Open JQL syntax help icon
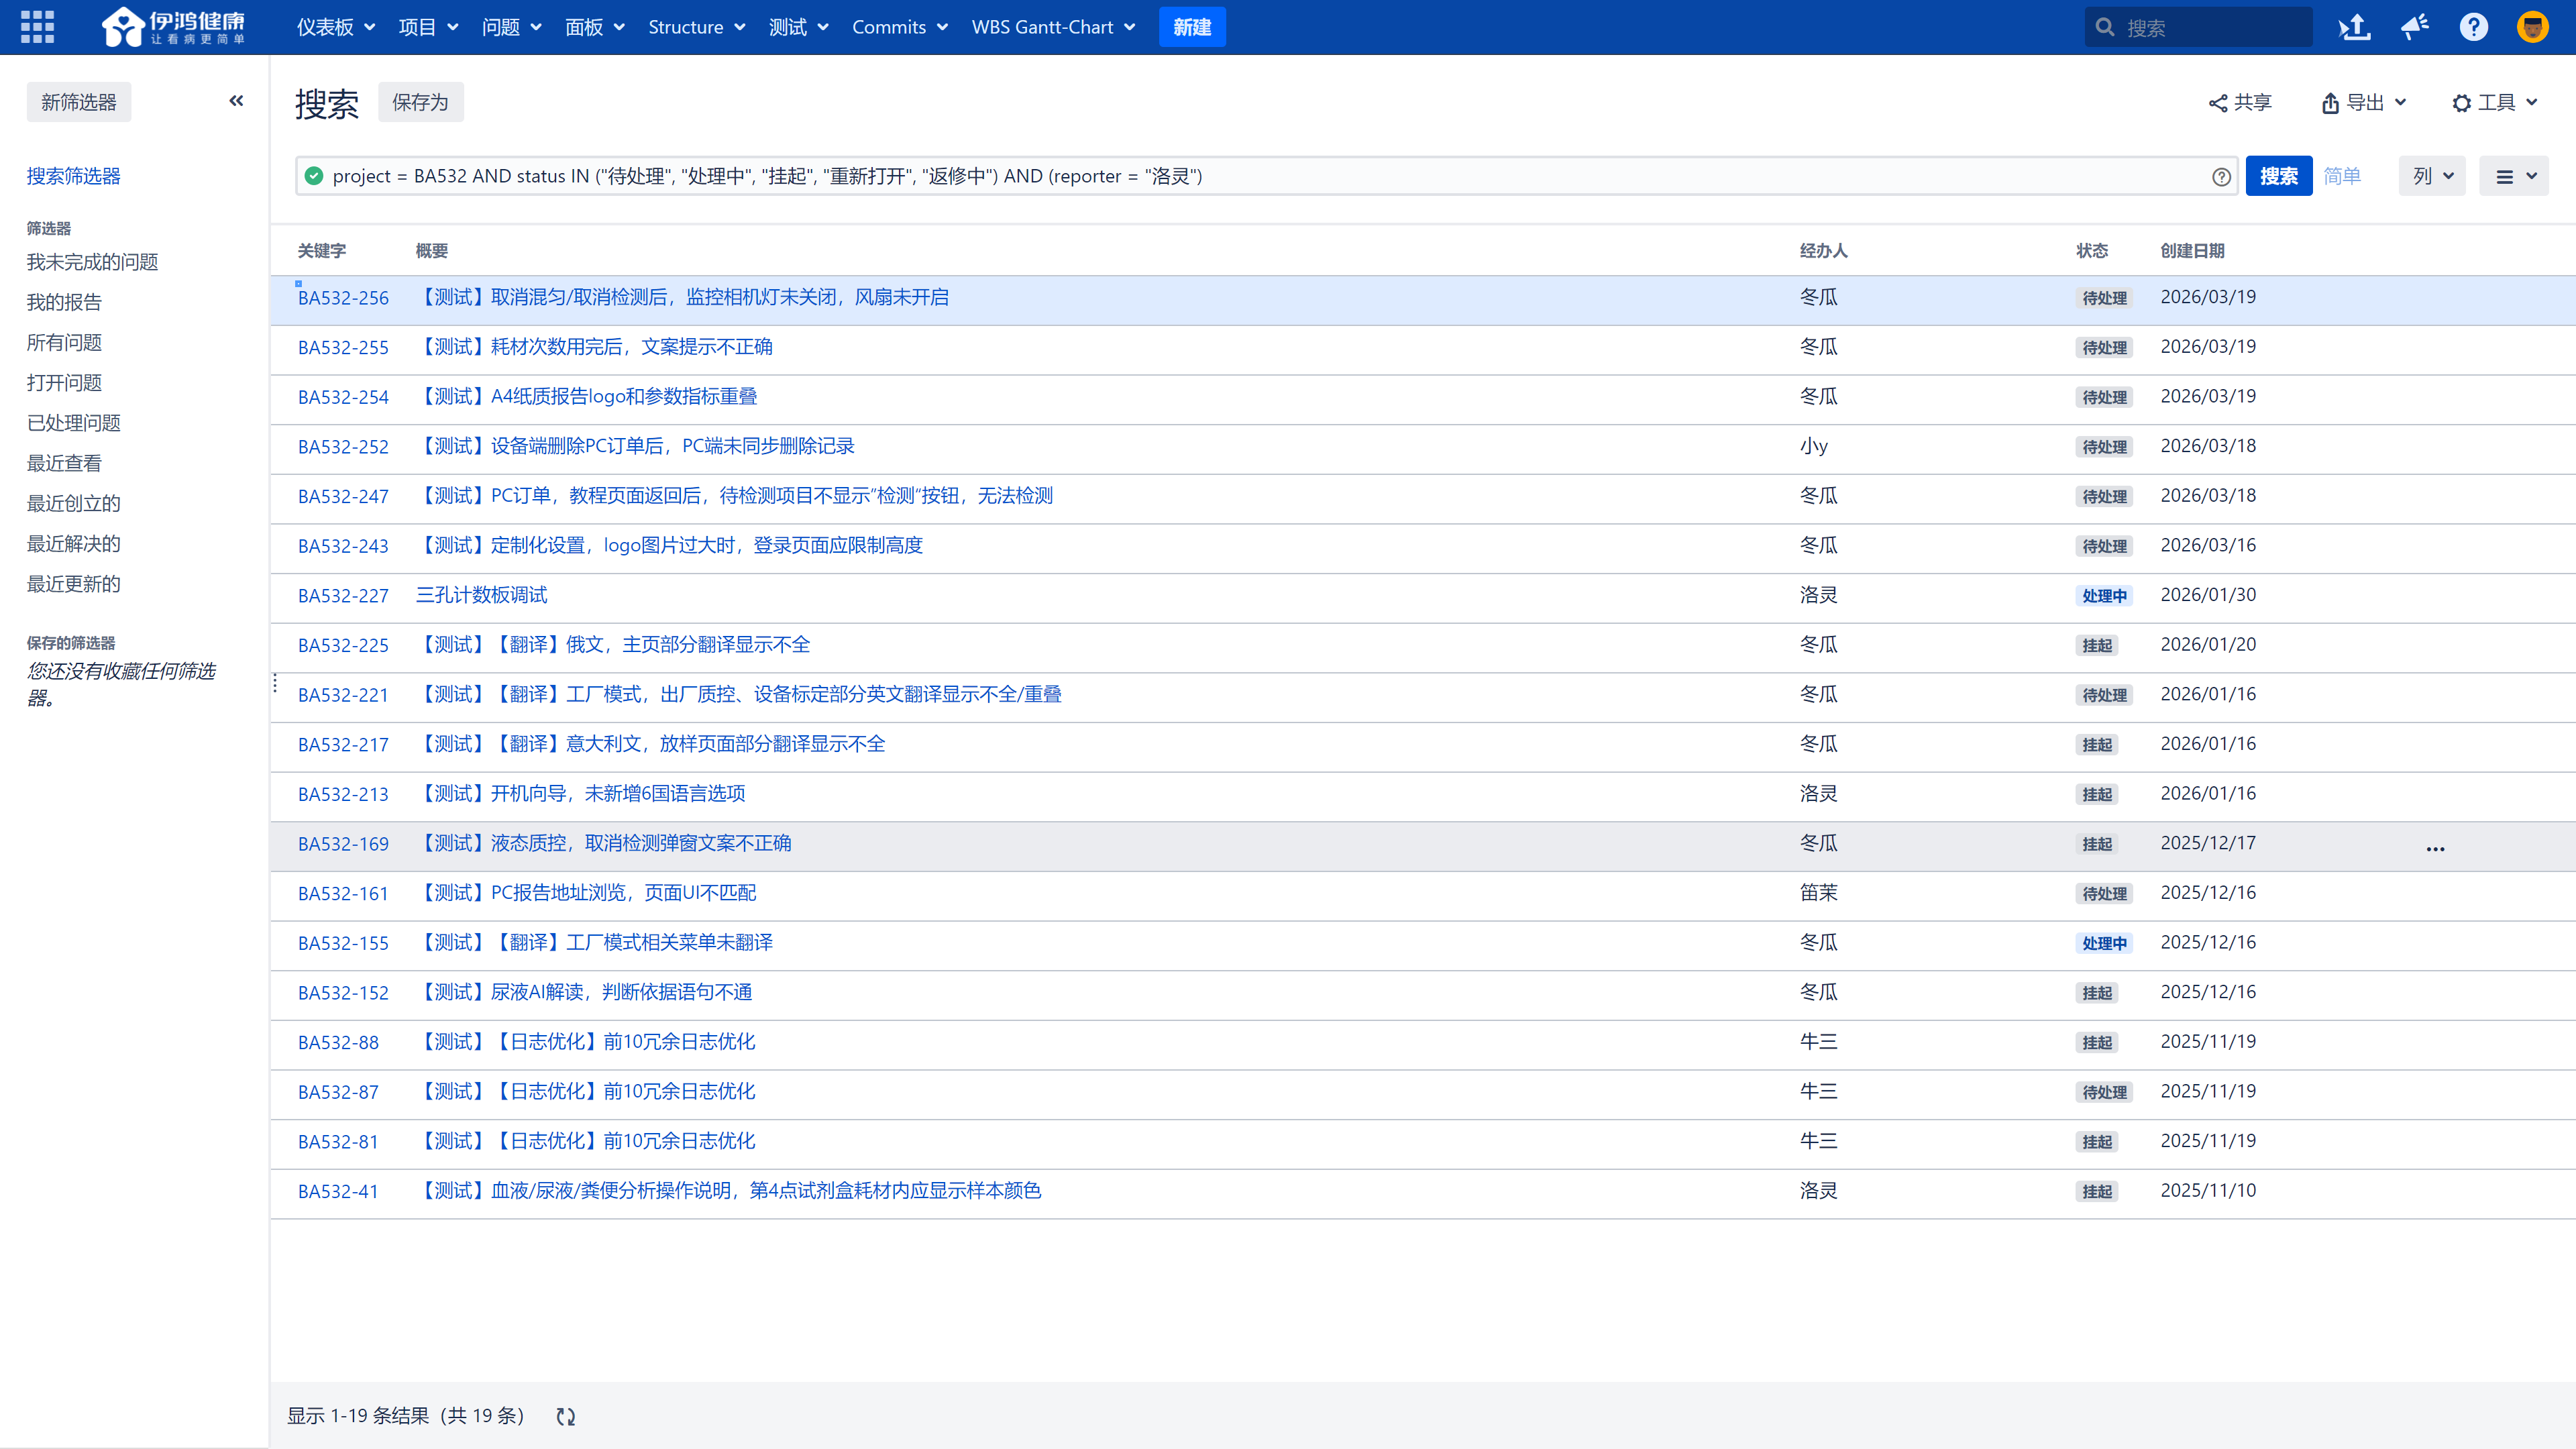 tap(2221, 177)
